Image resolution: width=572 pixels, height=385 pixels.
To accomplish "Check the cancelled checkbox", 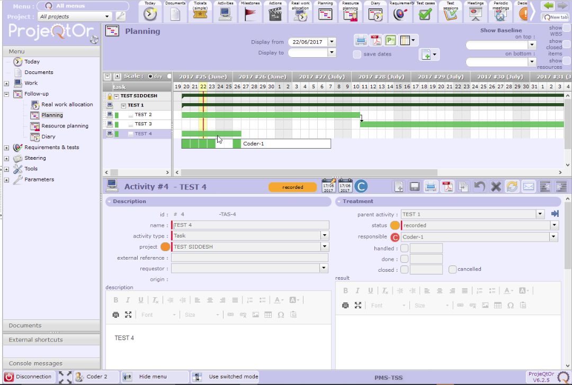I will pos(452,269).
